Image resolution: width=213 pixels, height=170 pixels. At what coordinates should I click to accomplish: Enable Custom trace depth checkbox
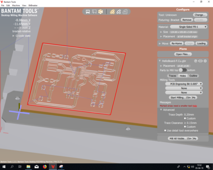[185, 118]
